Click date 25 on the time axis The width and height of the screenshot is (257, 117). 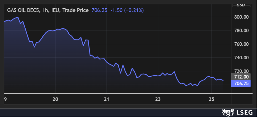click(211, 99)
